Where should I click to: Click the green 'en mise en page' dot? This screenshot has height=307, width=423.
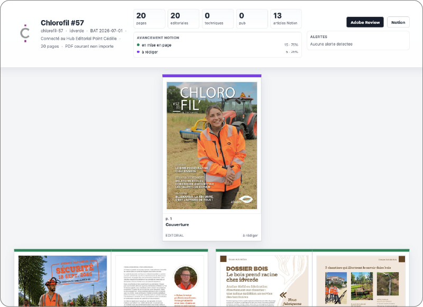tap(138, 45)
